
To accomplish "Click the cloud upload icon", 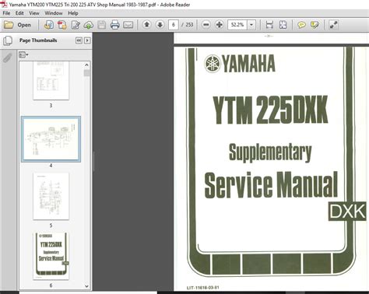I will [89, 25].
